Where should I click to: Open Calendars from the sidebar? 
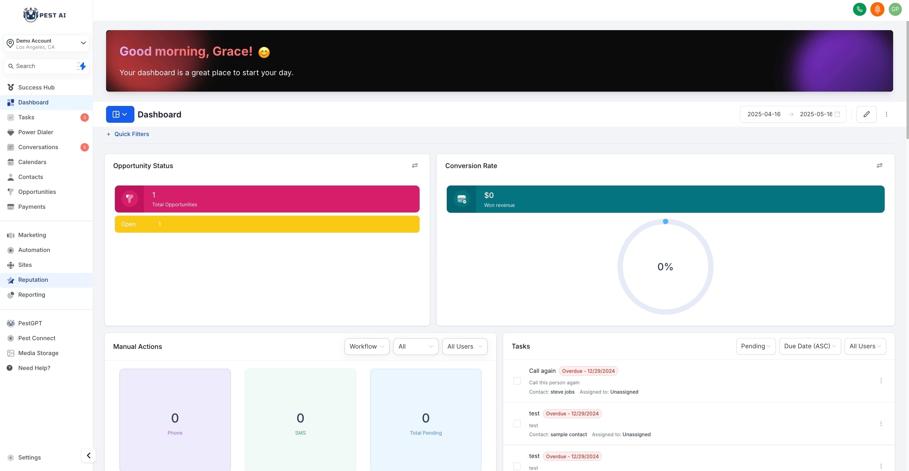46,162
